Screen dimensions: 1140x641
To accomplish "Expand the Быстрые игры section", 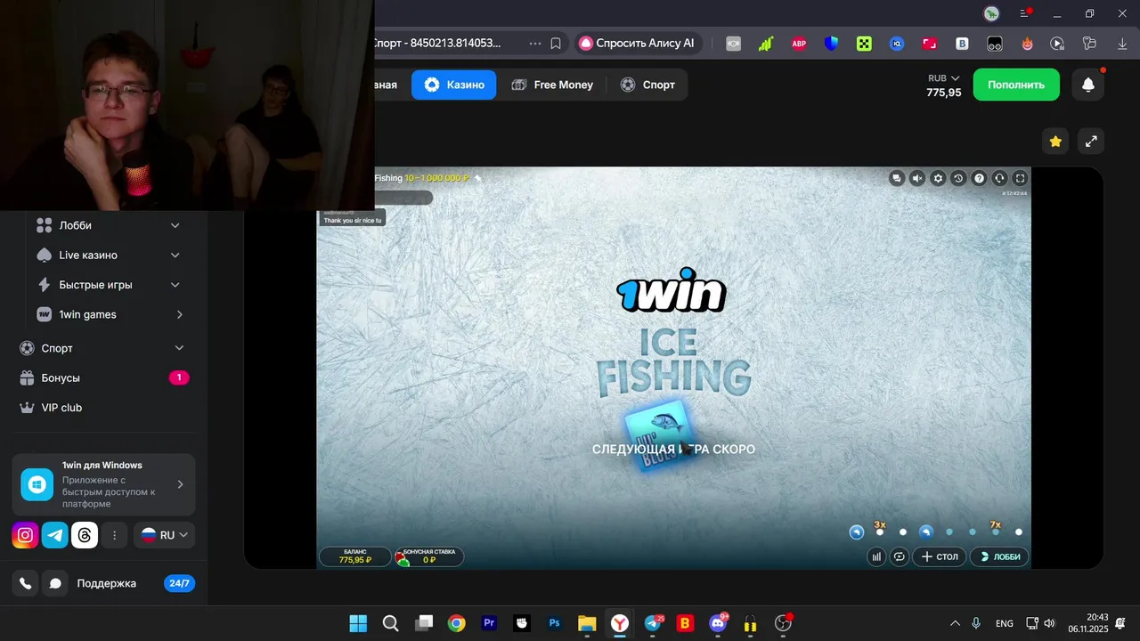I will [108, 285].
